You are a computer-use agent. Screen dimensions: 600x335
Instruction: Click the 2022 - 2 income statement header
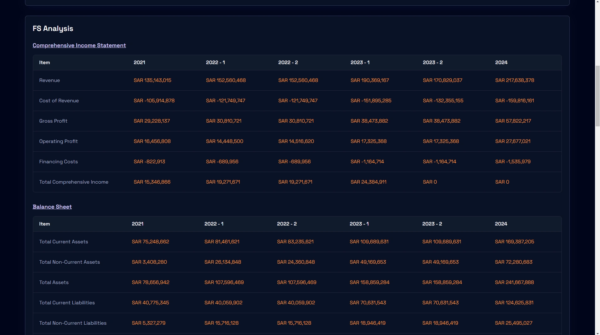point(288,63)
